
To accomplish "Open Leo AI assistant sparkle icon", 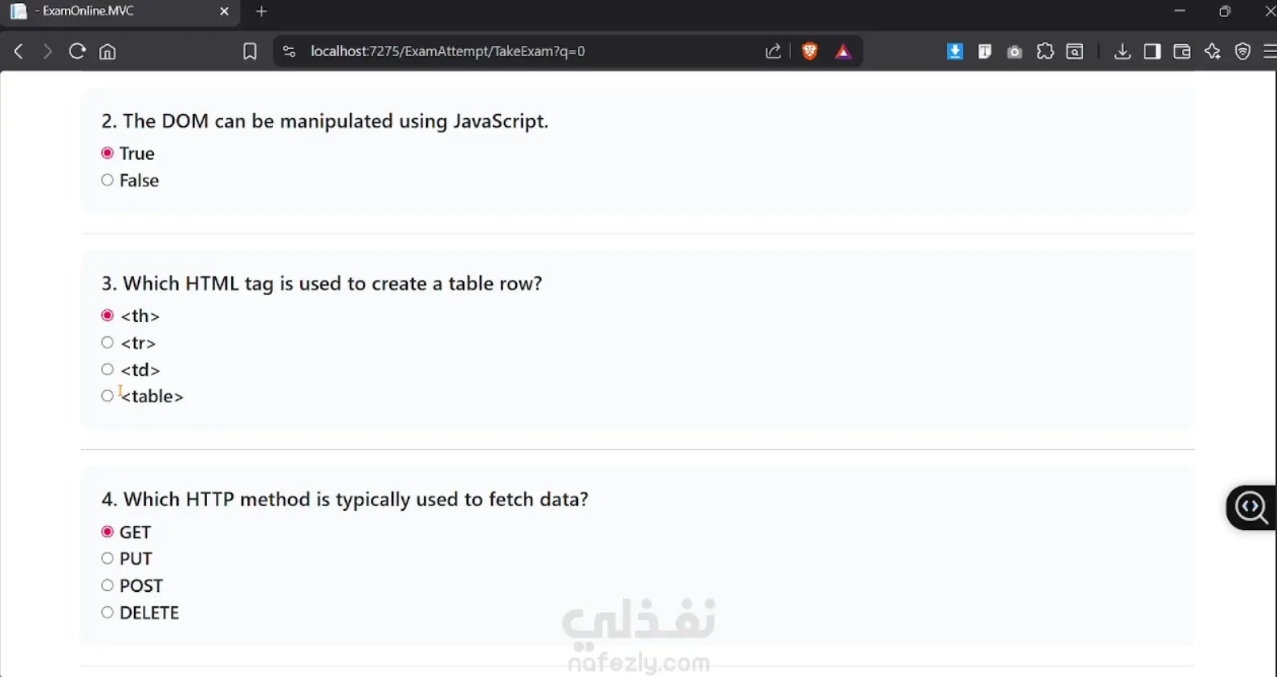I will coord(1212,51).
